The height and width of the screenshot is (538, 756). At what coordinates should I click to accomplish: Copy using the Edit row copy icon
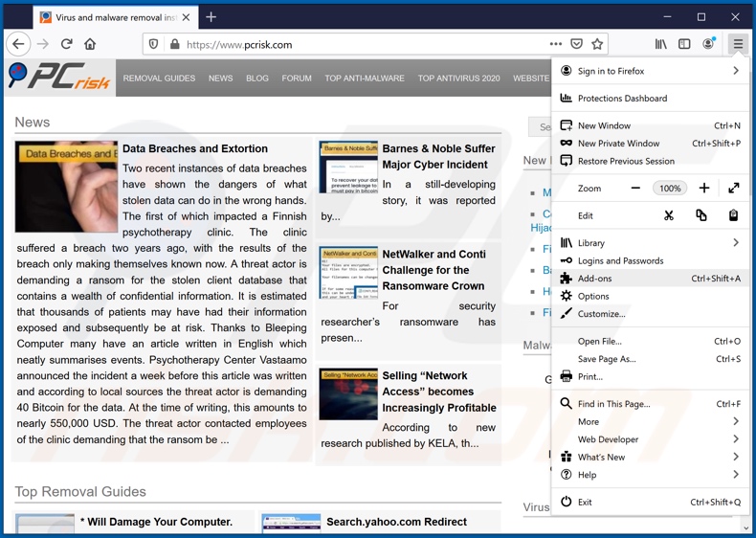701,215
